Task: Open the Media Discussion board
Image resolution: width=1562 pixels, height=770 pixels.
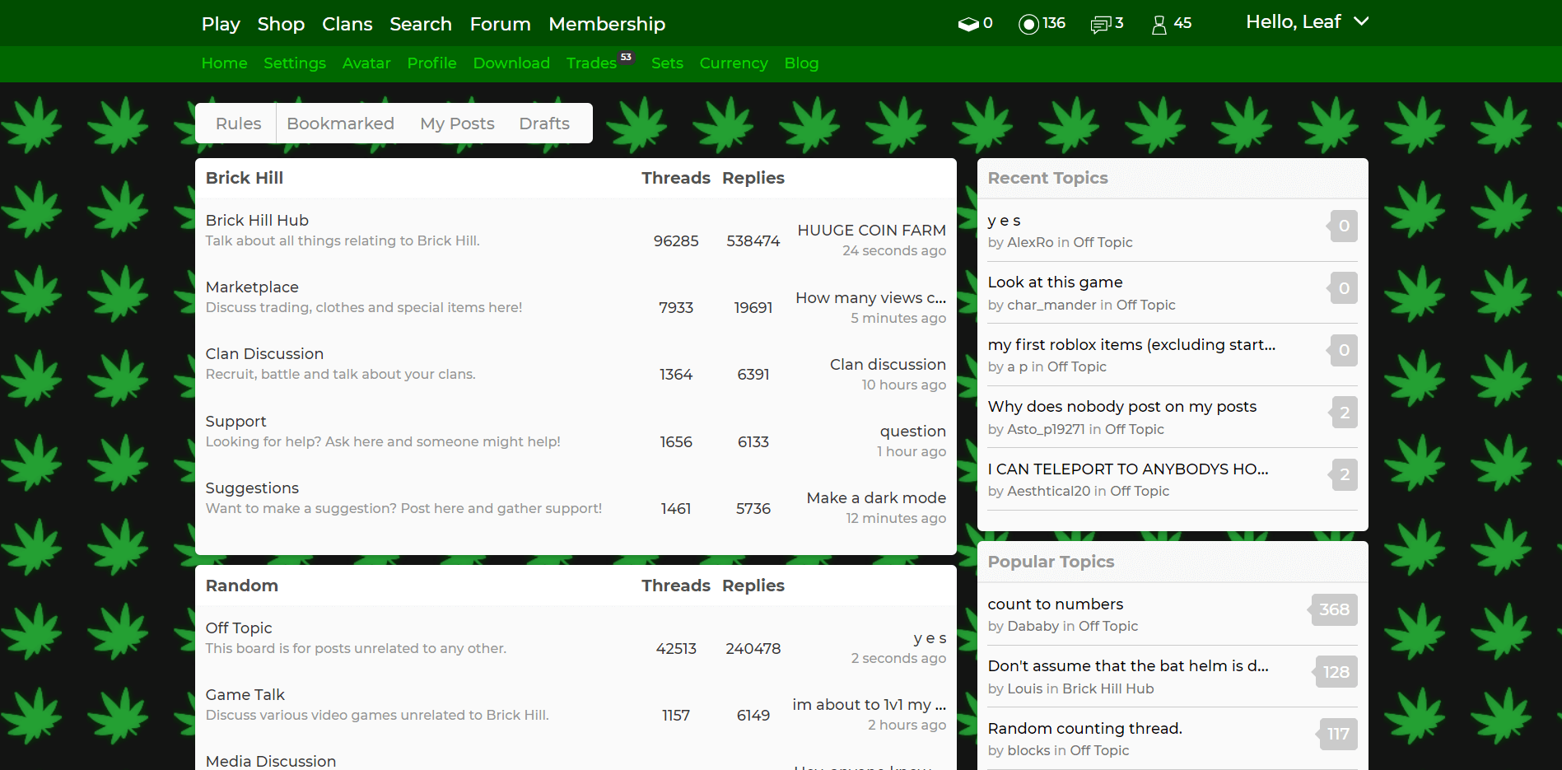Action: click(x=271, y=761)
